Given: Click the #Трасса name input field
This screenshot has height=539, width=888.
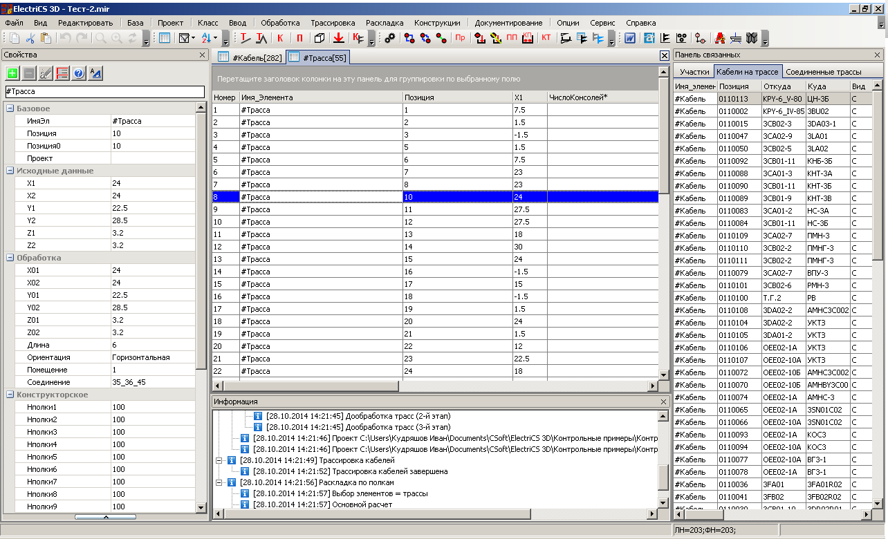Looking at the screenshot, I should click(x=104, y=91).
